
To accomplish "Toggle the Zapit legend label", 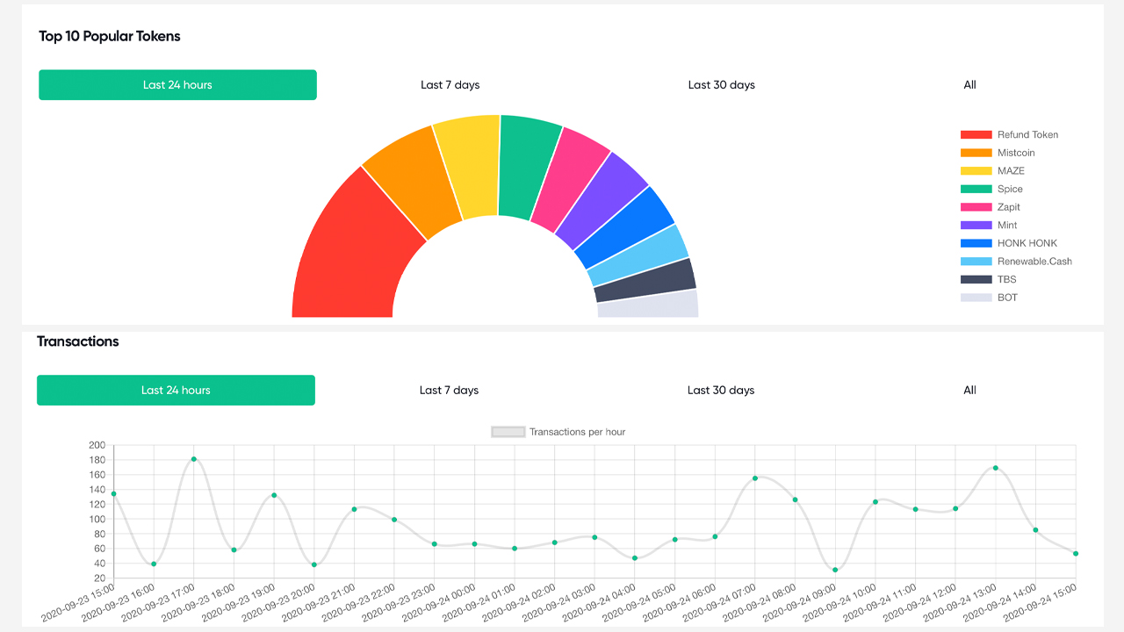I will 1009,207.
